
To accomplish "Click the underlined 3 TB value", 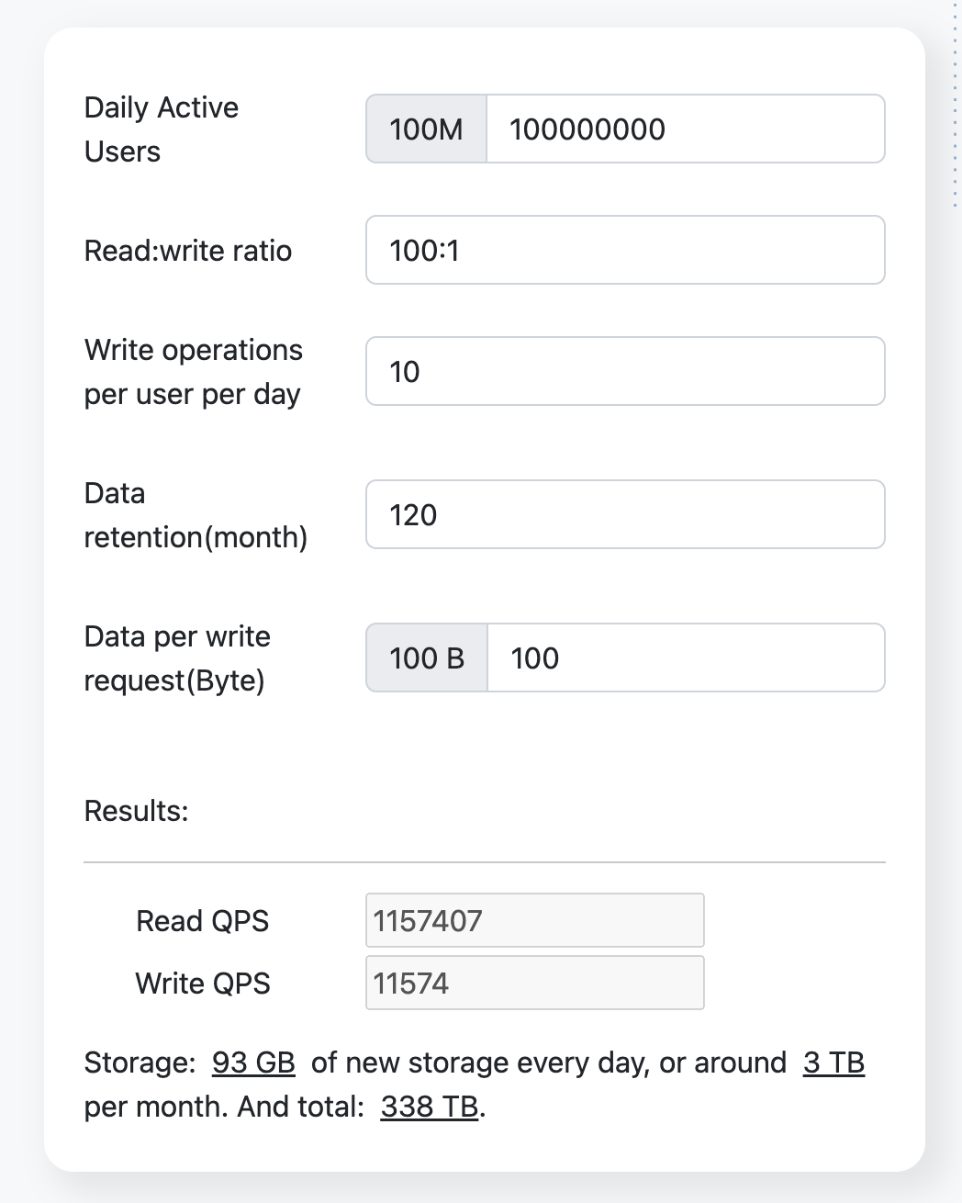I will [833, 1062].
